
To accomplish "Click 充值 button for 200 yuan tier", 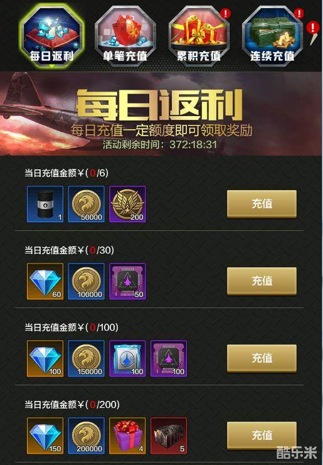I will point(262,436).
